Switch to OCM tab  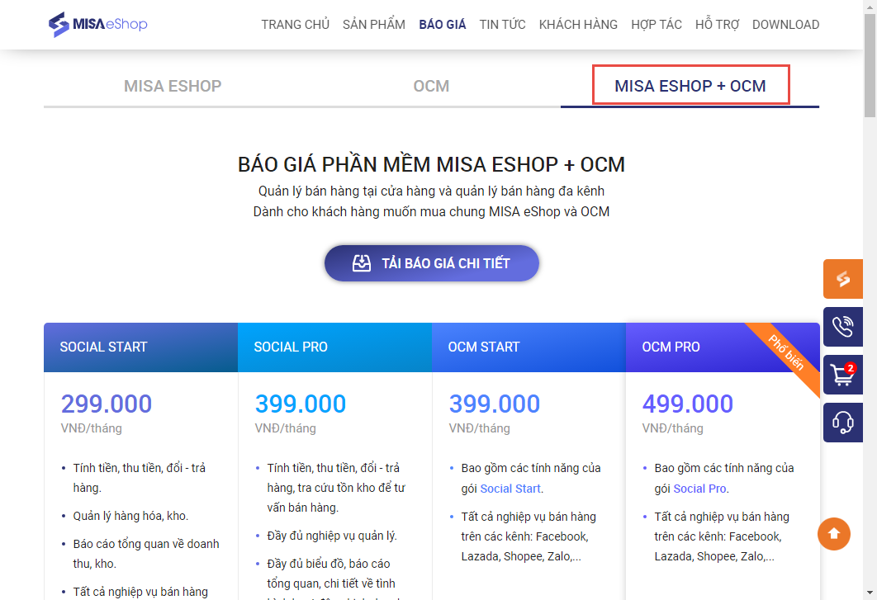point(431,86)
